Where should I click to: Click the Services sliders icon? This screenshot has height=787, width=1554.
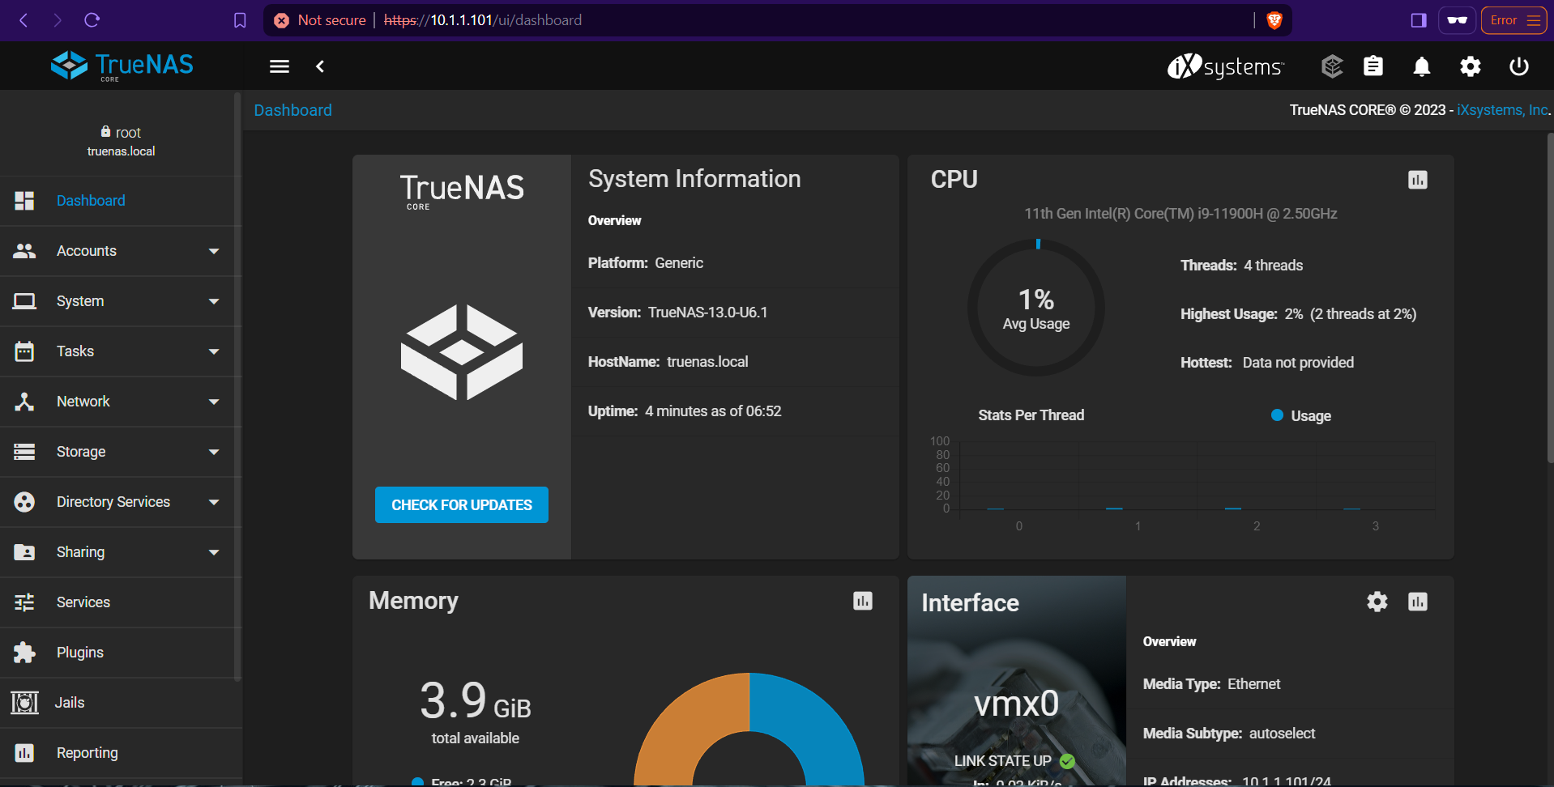pyautogui.click(x=24, y=602)
